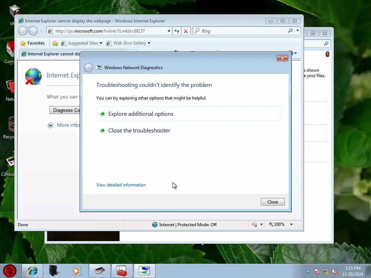The height and width of the screenshot is (278, 371).
Task: Click muted volume tray icon
Action: (334, 271)
